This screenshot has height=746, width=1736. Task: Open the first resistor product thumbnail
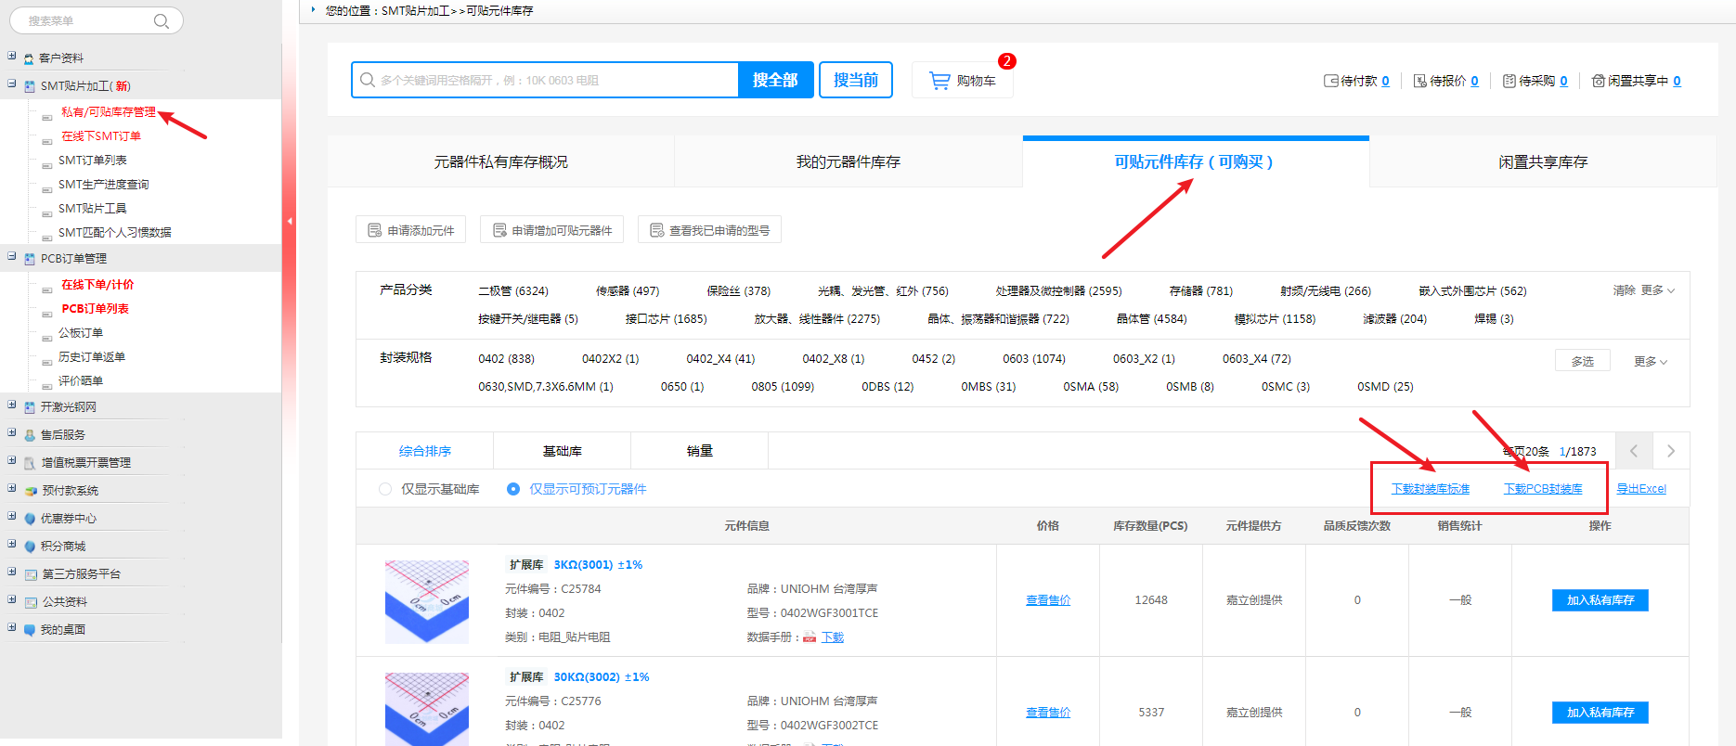pos(427,601)
